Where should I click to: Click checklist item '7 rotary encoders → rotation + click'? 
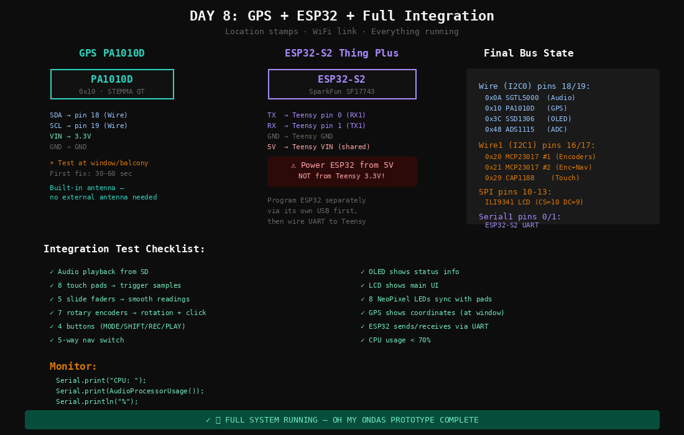coord(128,313)
